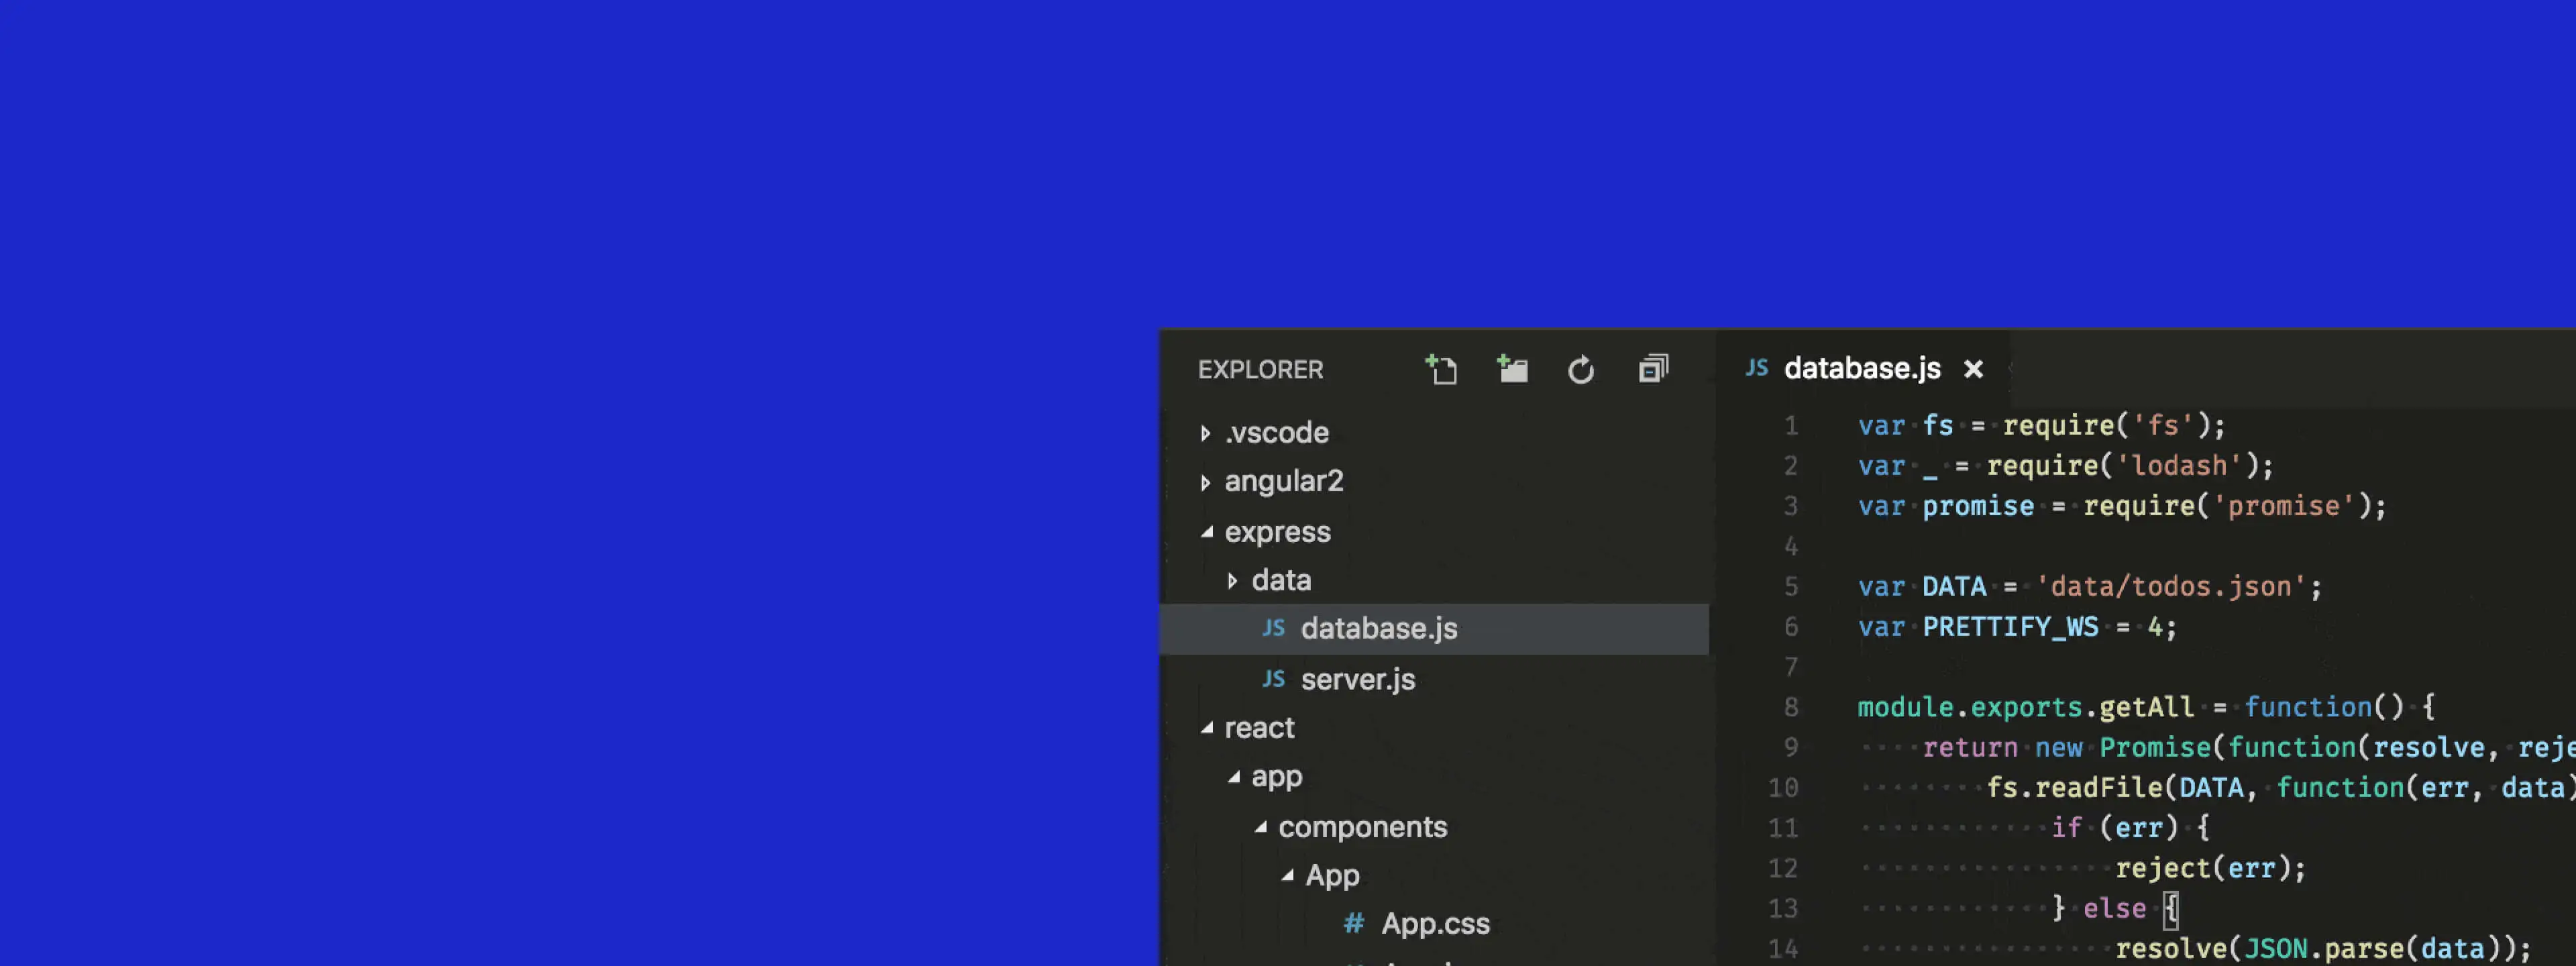2576x966 pixels.
Task: Click the Collapse All folders icon
Action: point(1653,370)
